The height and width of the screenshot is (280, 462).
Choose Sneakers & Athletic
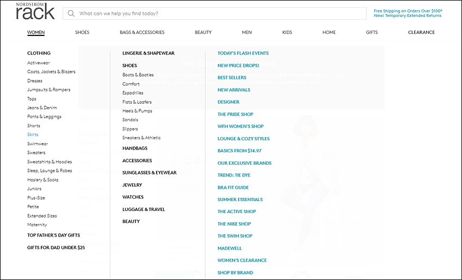coord(142,138)
